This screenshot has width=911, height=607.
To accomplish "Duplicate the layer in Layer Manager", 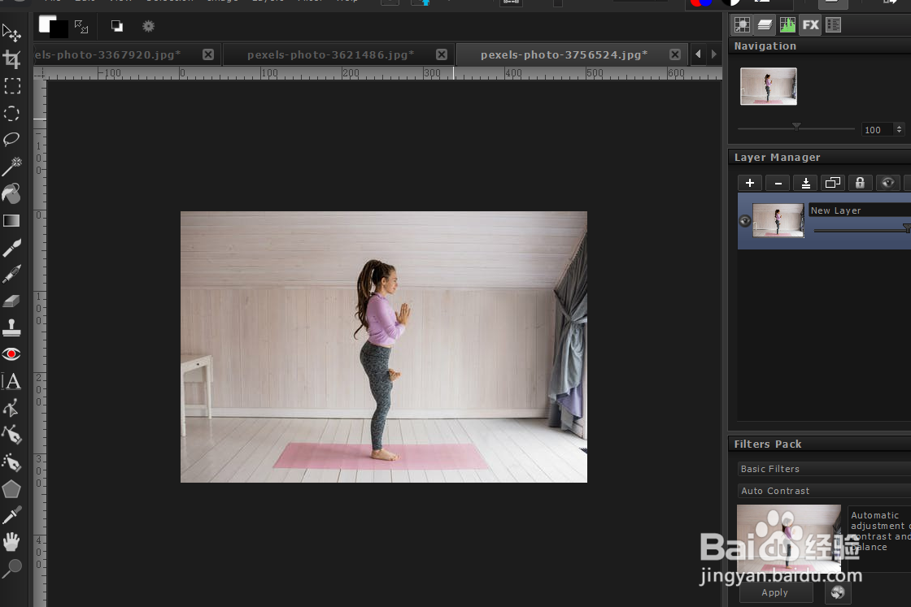I will (x=833, y=183).
